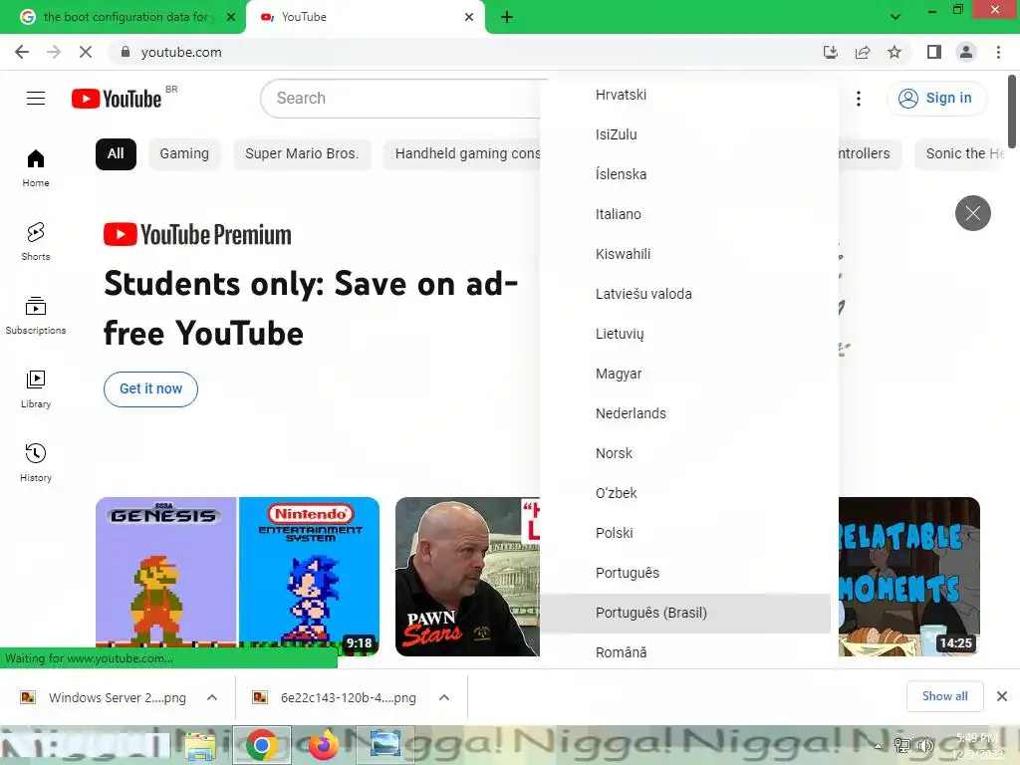Choose Nederlands language

pyautogui.click(x=685, y=413)
